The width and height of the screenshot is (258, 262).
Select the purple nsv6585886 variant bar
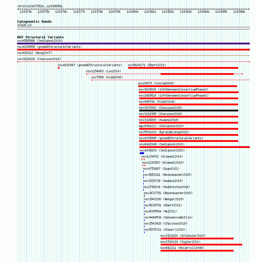coord(133,44)
